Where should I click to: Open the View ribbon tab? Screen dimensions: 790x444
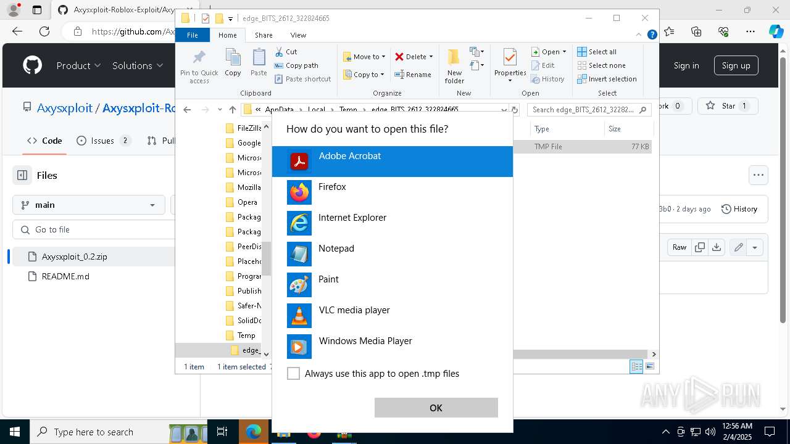[298, 35]
